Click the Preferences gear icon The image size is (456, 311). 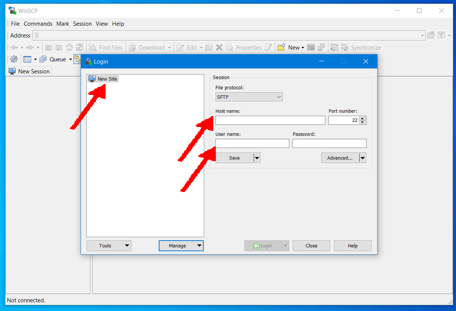(14, 59)
